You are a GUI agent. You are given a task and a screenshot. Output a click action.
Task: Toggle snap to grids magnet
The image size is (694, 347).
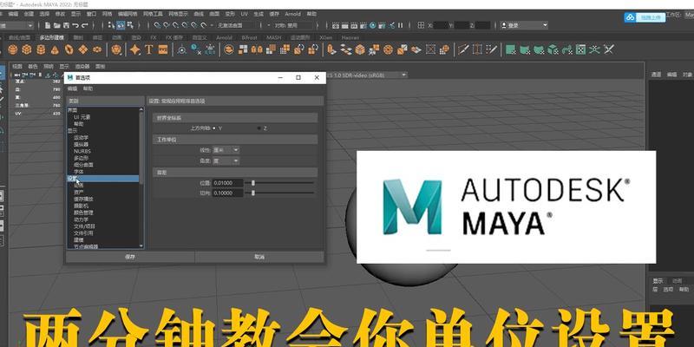(157, 26)
